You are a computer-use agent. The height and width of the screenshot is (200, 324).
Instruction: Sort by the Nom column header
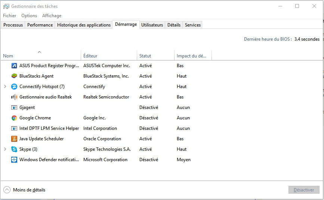(x=41, y=56)
